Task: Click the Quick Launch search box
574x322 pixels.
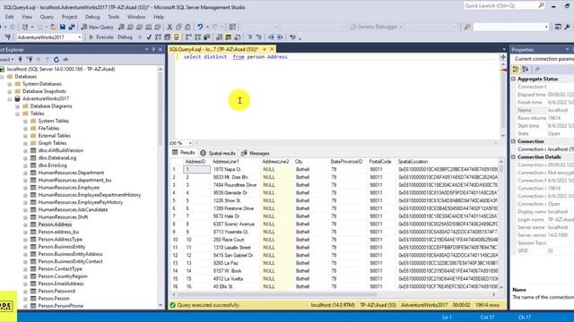Action: (x=504, y=5)
